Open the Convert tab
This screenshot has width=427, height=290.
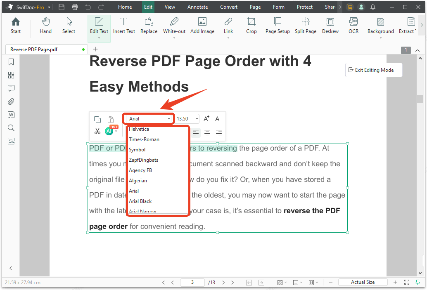point(229,7)
